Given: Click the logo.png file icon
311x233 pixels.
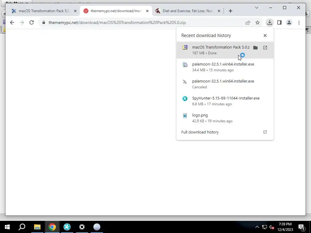Looking at the screenshot, I should coord(185,116).
